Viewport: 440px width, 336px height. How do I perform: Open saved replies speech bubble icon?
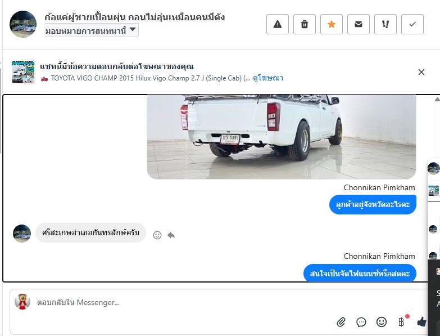pyautogui.click(x=361, y=322)
